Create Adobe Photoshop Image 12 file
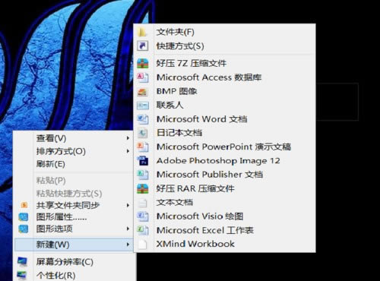 [x=224, y=161]
